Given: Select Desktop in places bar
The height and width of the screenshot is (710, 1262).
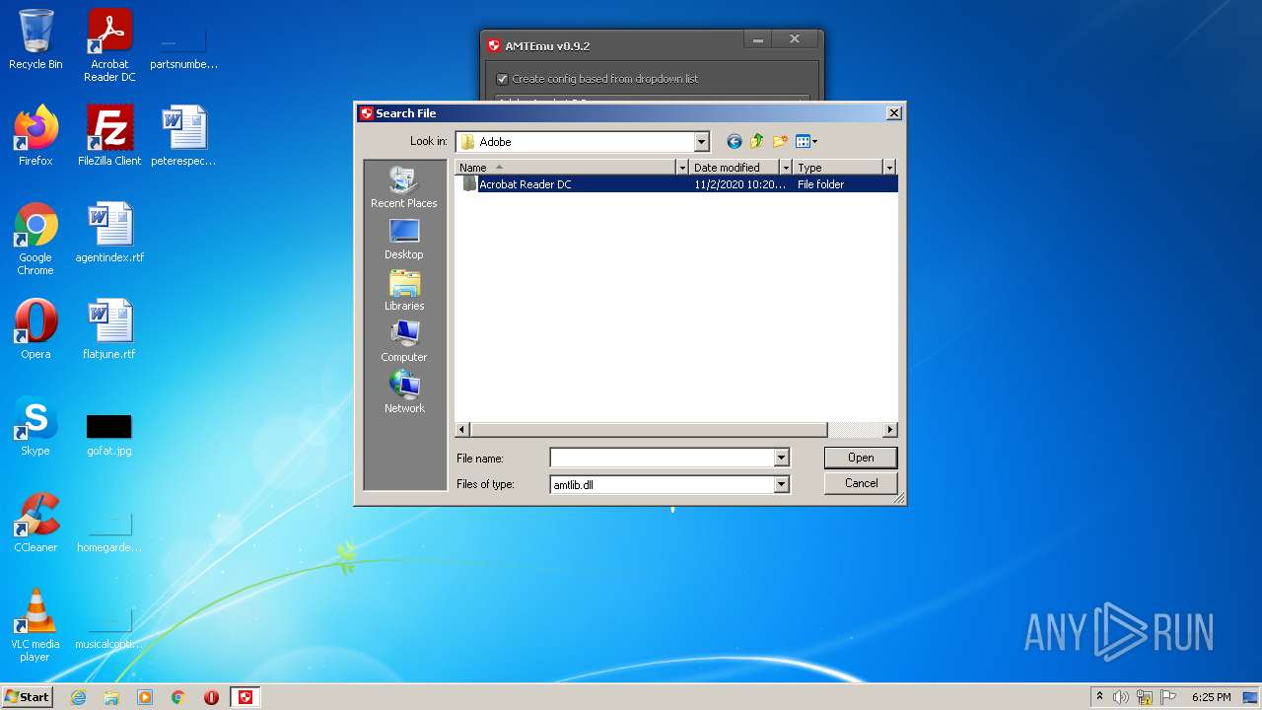Looking at the screenshot, I should [404, 239].
